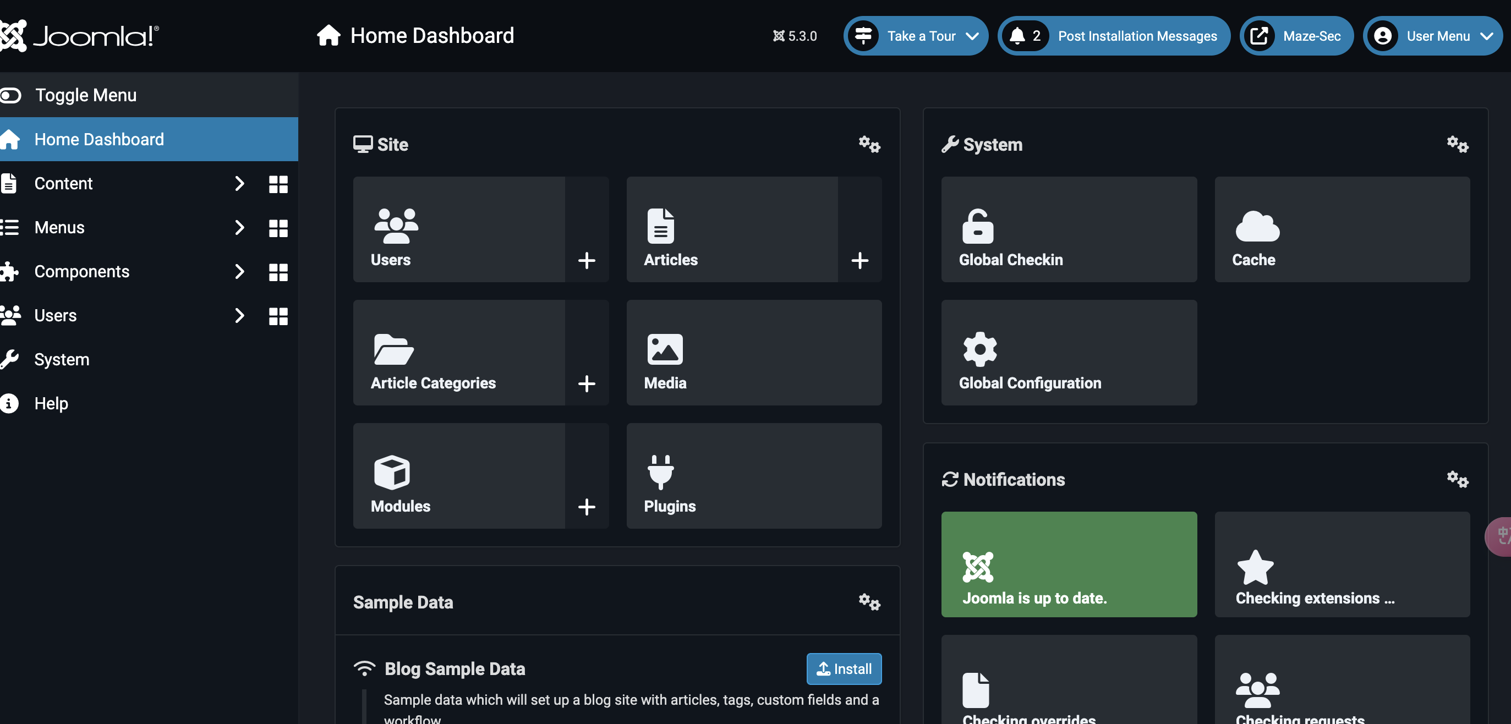1511x724 pixels.
Task: Open System in the sidebar menu
Action: pos(149,359)
